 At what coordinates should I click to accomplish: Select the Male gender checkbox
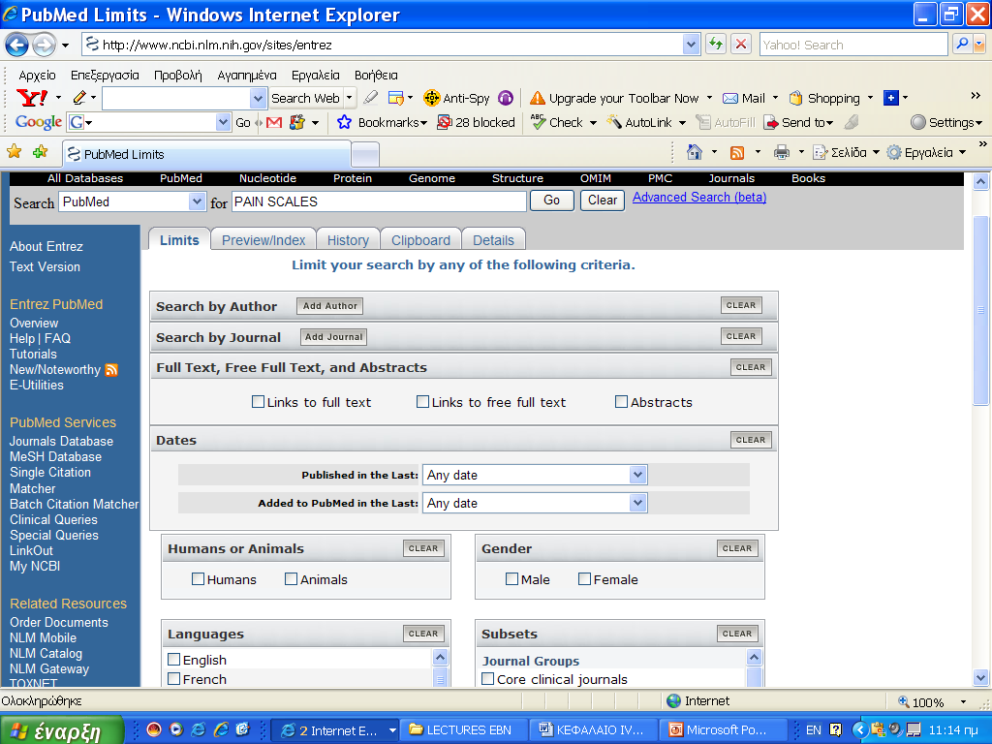511,579
